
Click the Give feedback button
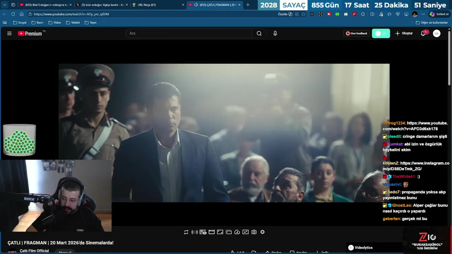356,34
